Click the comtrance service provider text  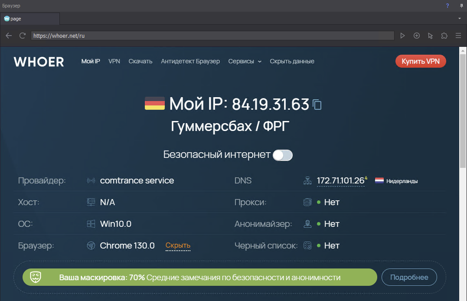point(137,180)
